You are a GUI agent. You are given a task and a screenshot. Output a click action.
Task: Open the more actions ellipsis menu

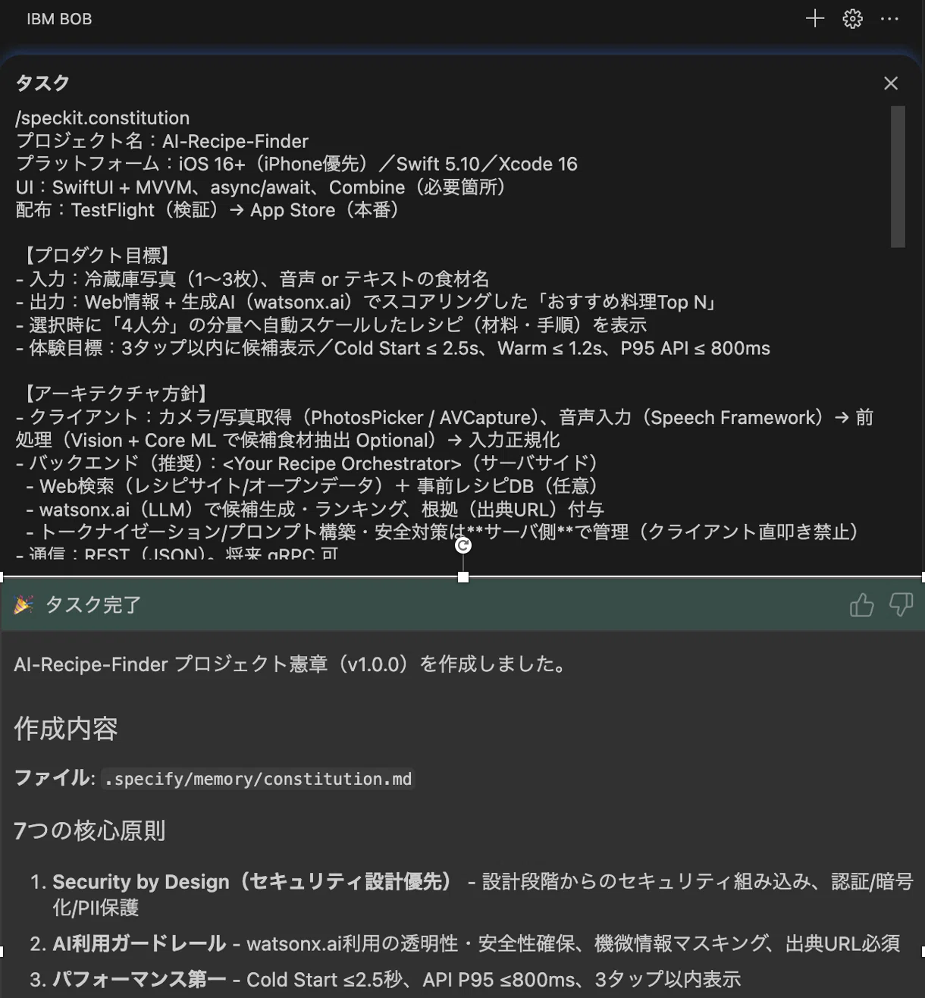[x=889, y=19]
